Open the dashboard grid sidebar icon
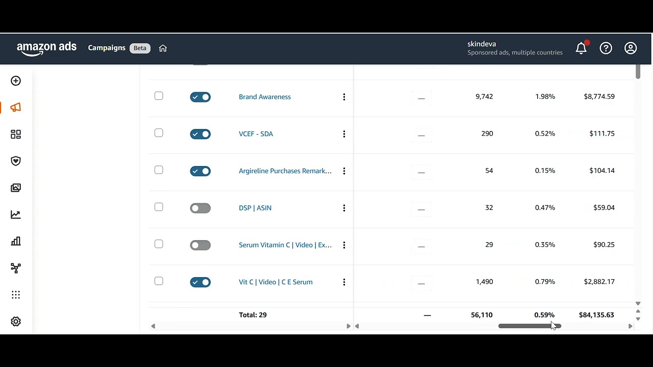The width and height of the screenshot is (653, 367). (x=16, y=134)
